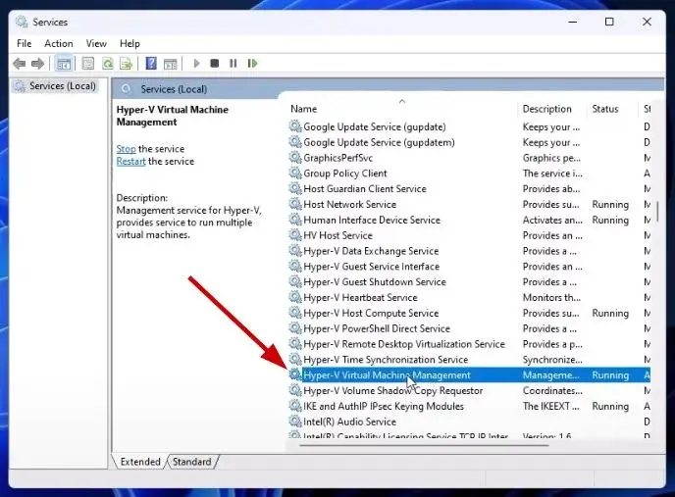Click the Forward arrow toolbar icon
The height and width of the screenshot is (497, 675).
pyautogui.click(x=37, y=64)
